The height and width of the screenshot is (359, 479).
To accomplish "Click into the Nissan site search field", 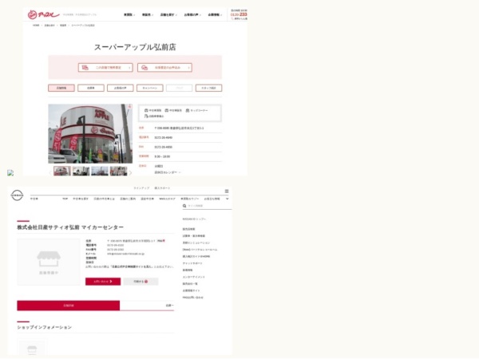I will pos(209,206).
